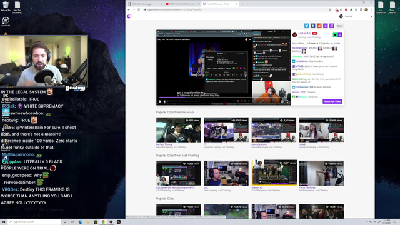400x225 pixels.
Task: Open the Chrome profile avatar
Action: pyautogui.click(x=366, y=9)
